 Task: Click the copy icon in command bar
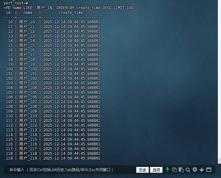(x=174, y=170)
